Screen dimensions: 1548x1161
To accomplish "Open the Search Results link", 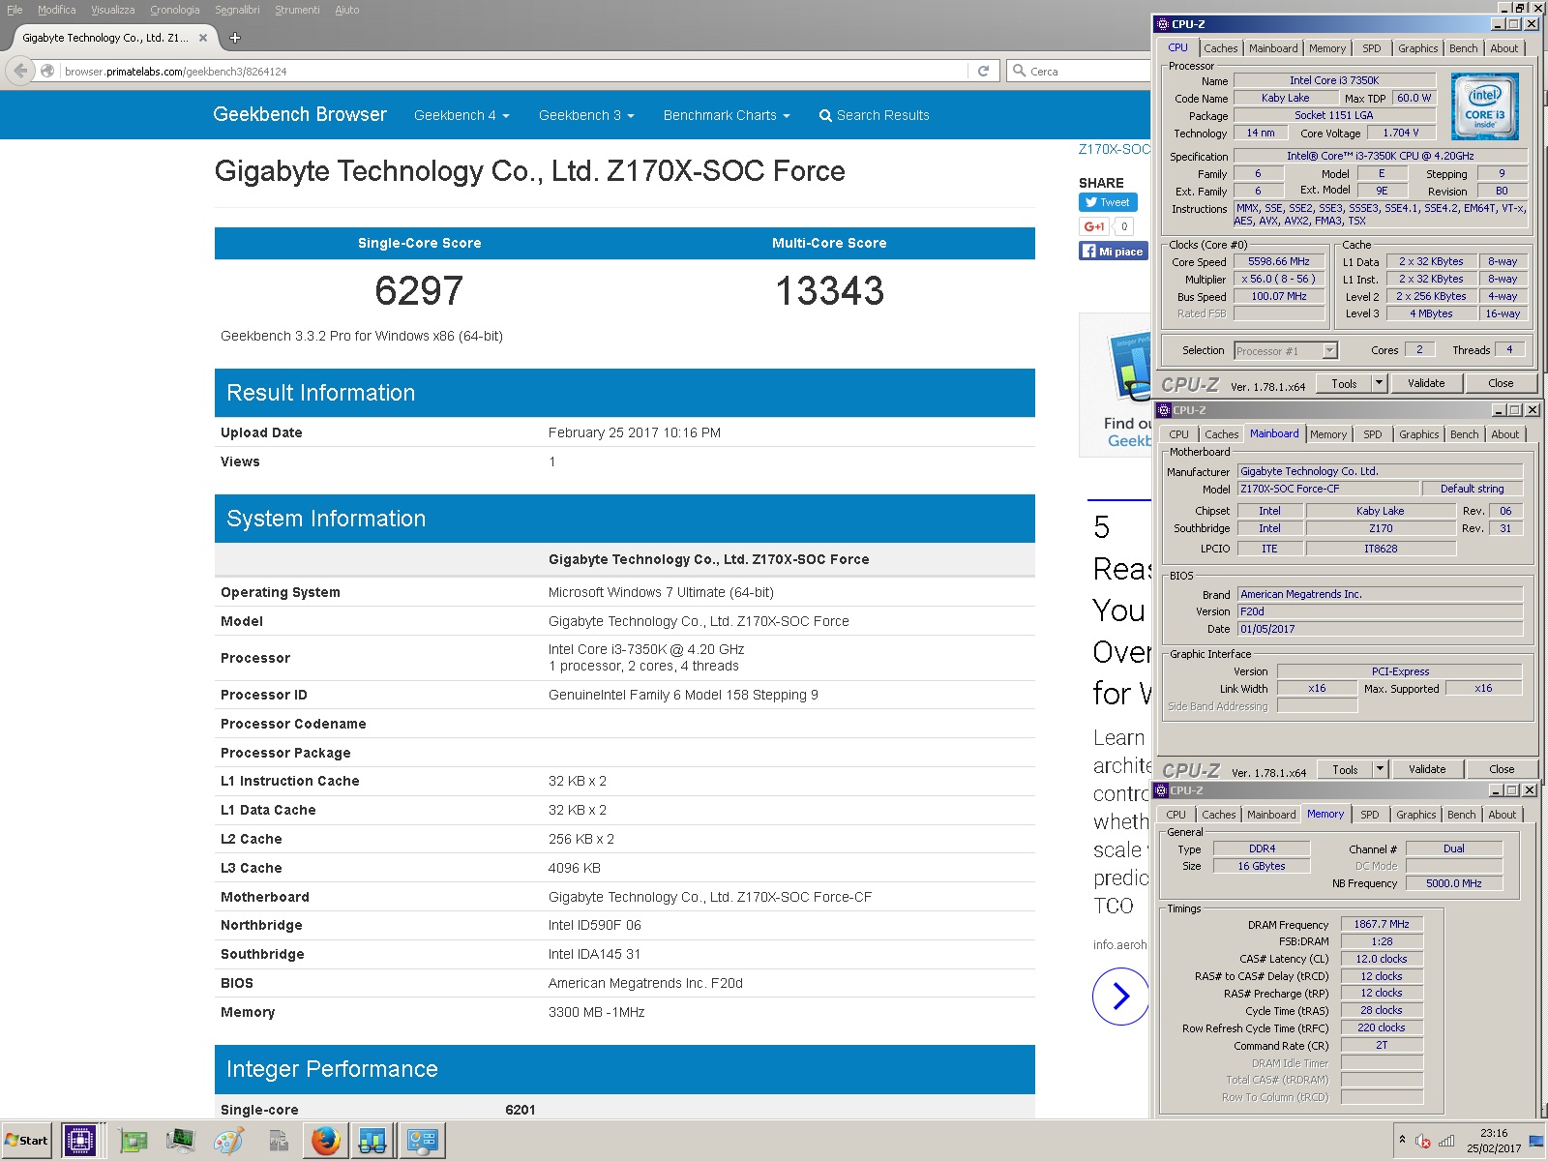I will (x=874, y=115).
